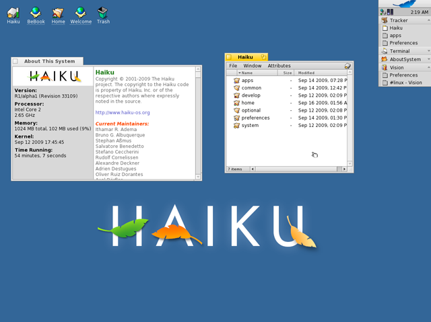Select the home folder icon in Haiku window
Screen dimensions: 431x322
pos(236,103)
